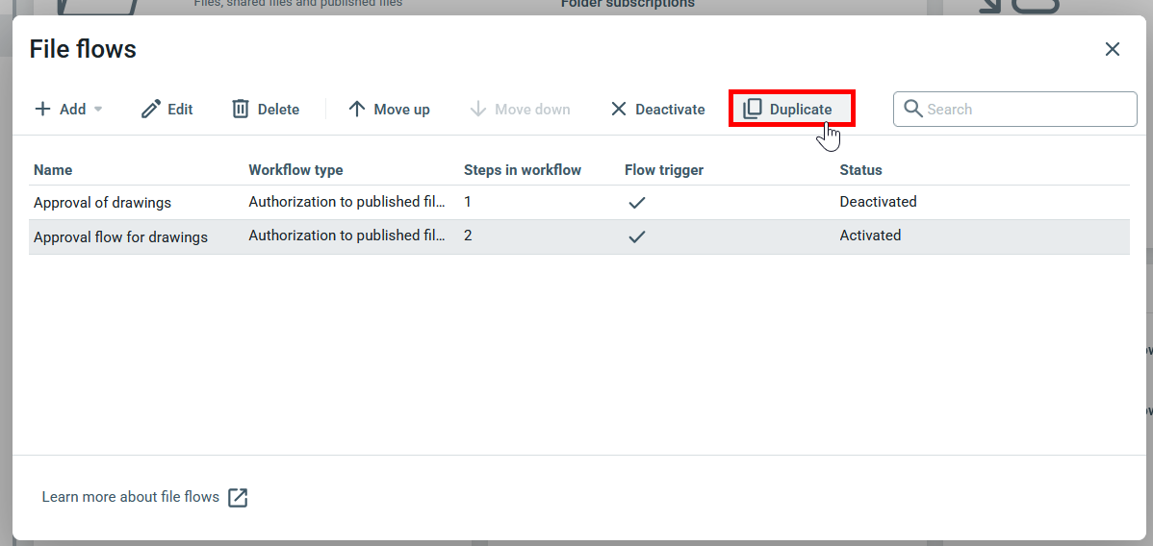Viewport: 1153px width, 546px height.
Task: Sort by the Workflow type column header
Action: pyautogui.click(x=295, y=170)
